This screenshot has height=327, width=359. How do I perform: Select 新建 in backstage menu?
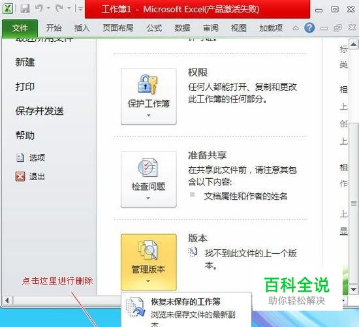tap(25, 62)
